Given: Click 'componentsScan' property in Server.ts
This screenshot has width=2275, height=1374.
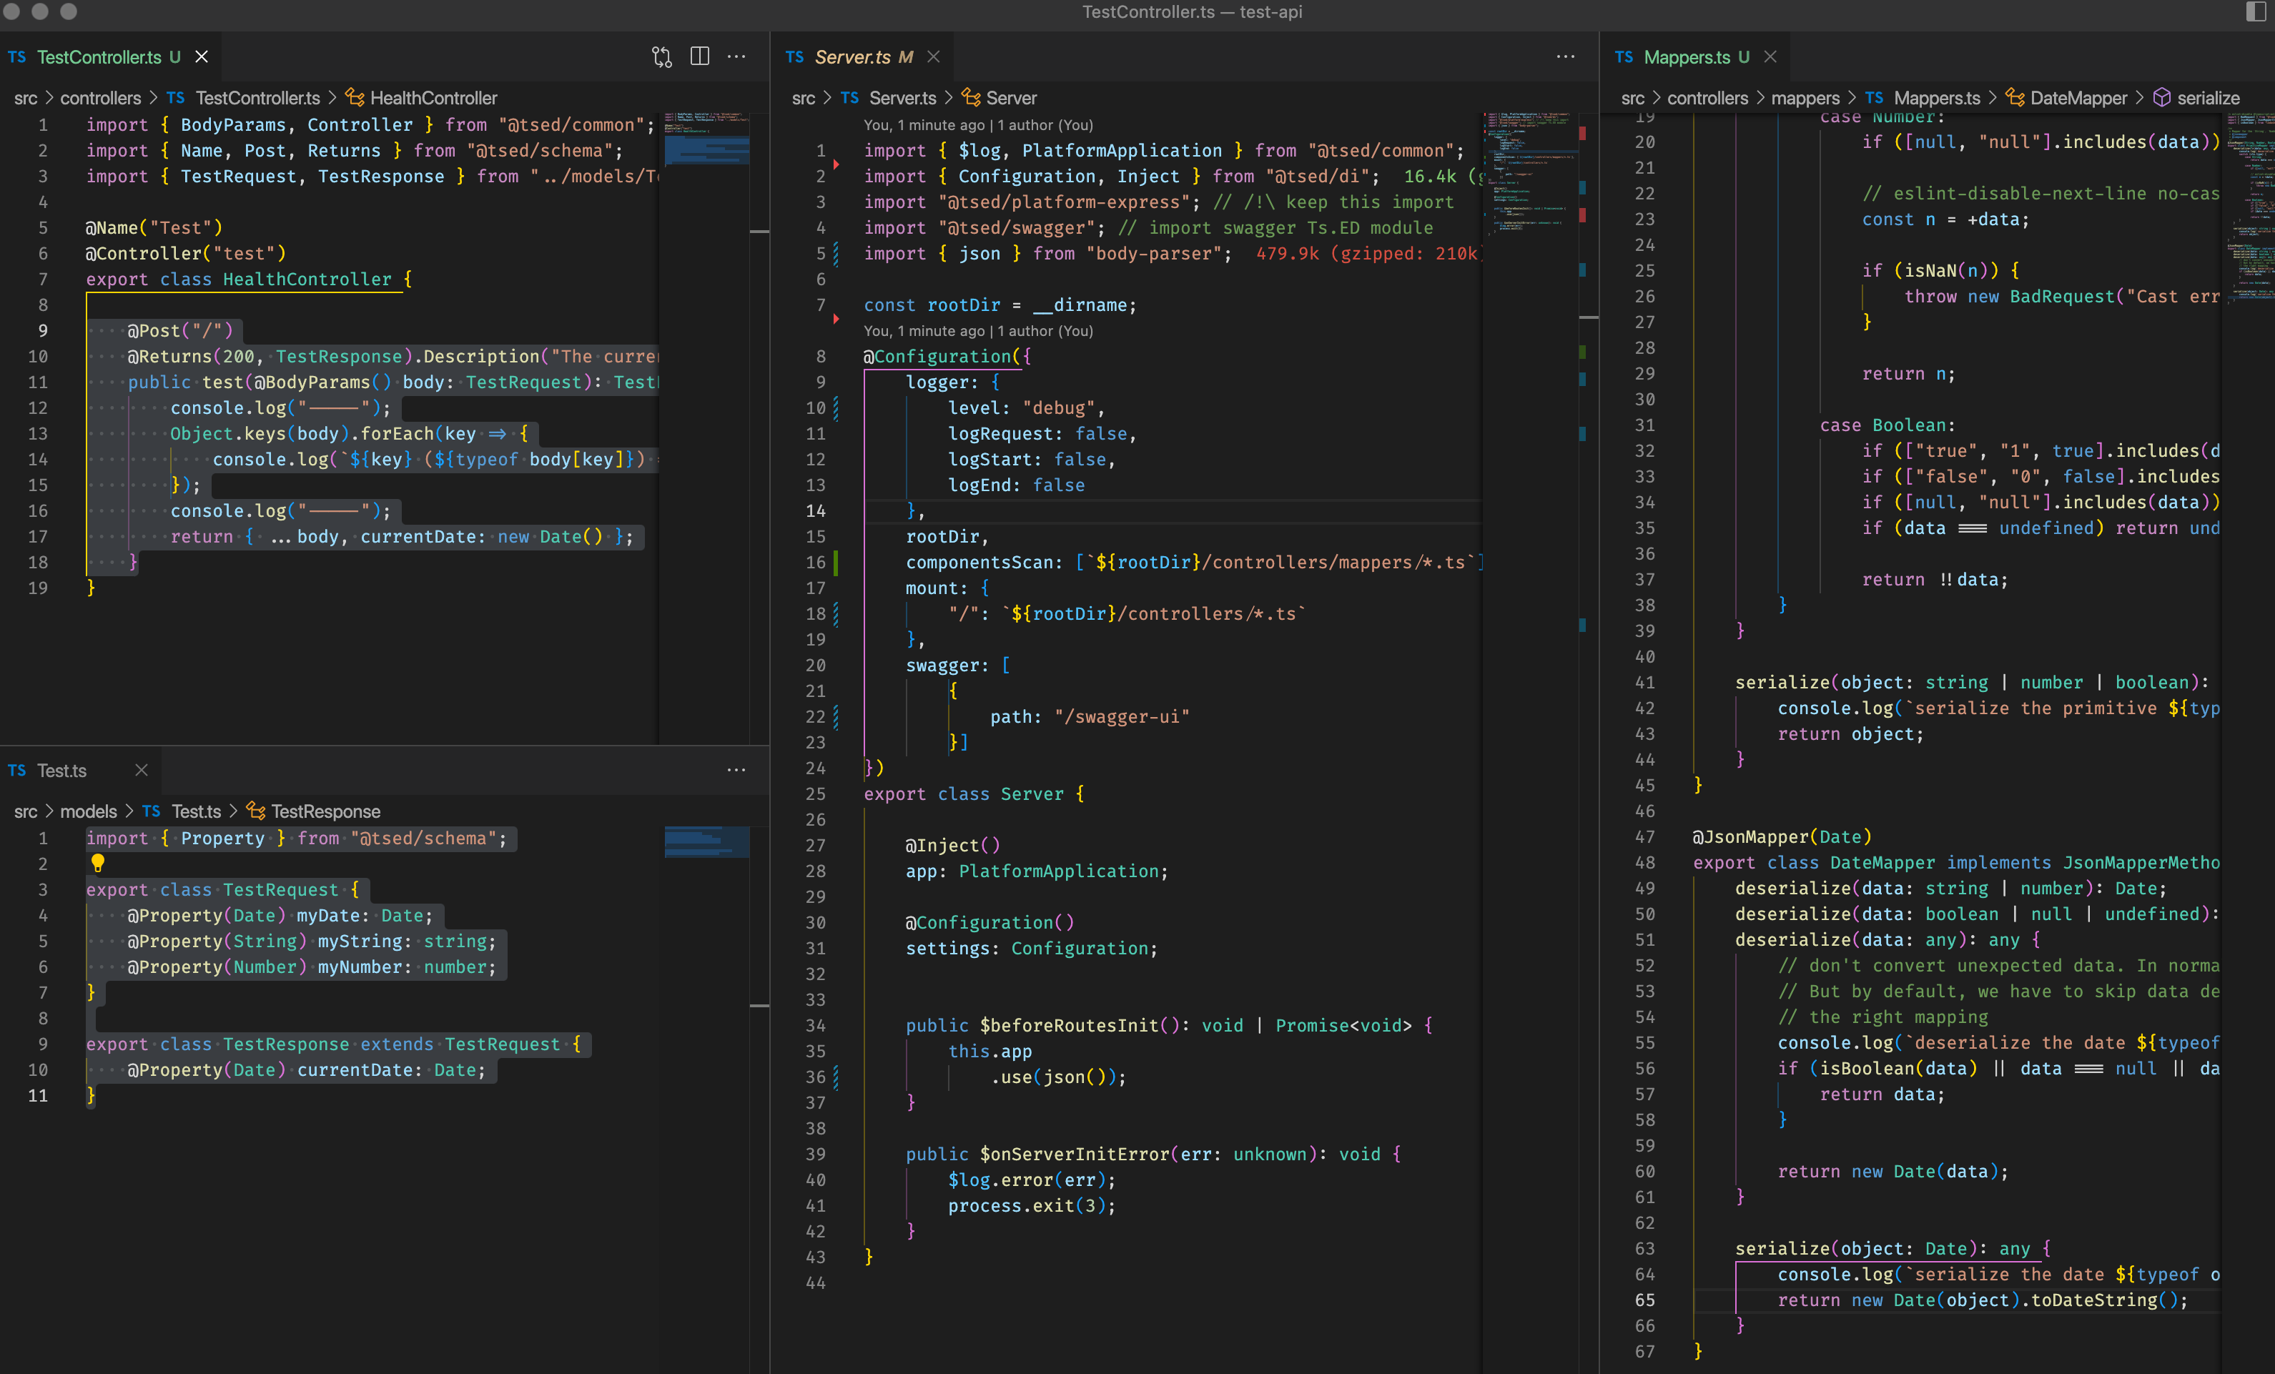Looking at the screenshot, I should [979, 563].
